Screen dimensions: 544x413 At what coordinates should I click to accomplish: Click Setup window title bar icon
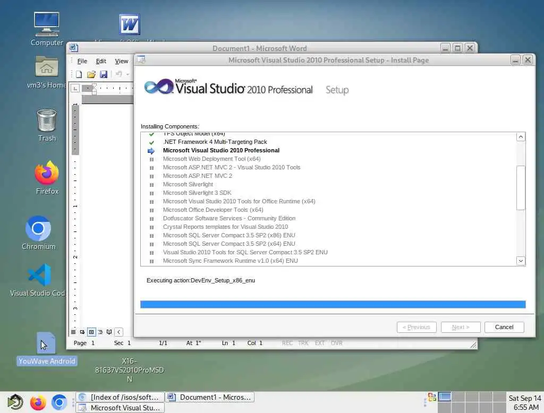(141, 60)
